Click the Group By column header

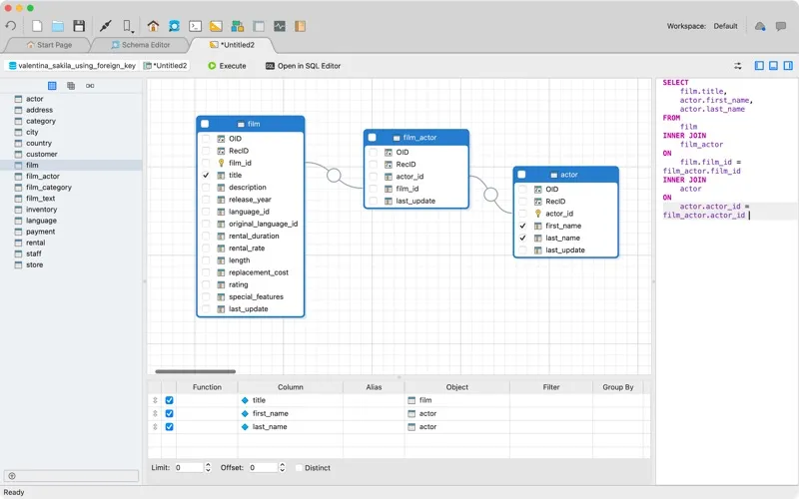pos(617,387)
